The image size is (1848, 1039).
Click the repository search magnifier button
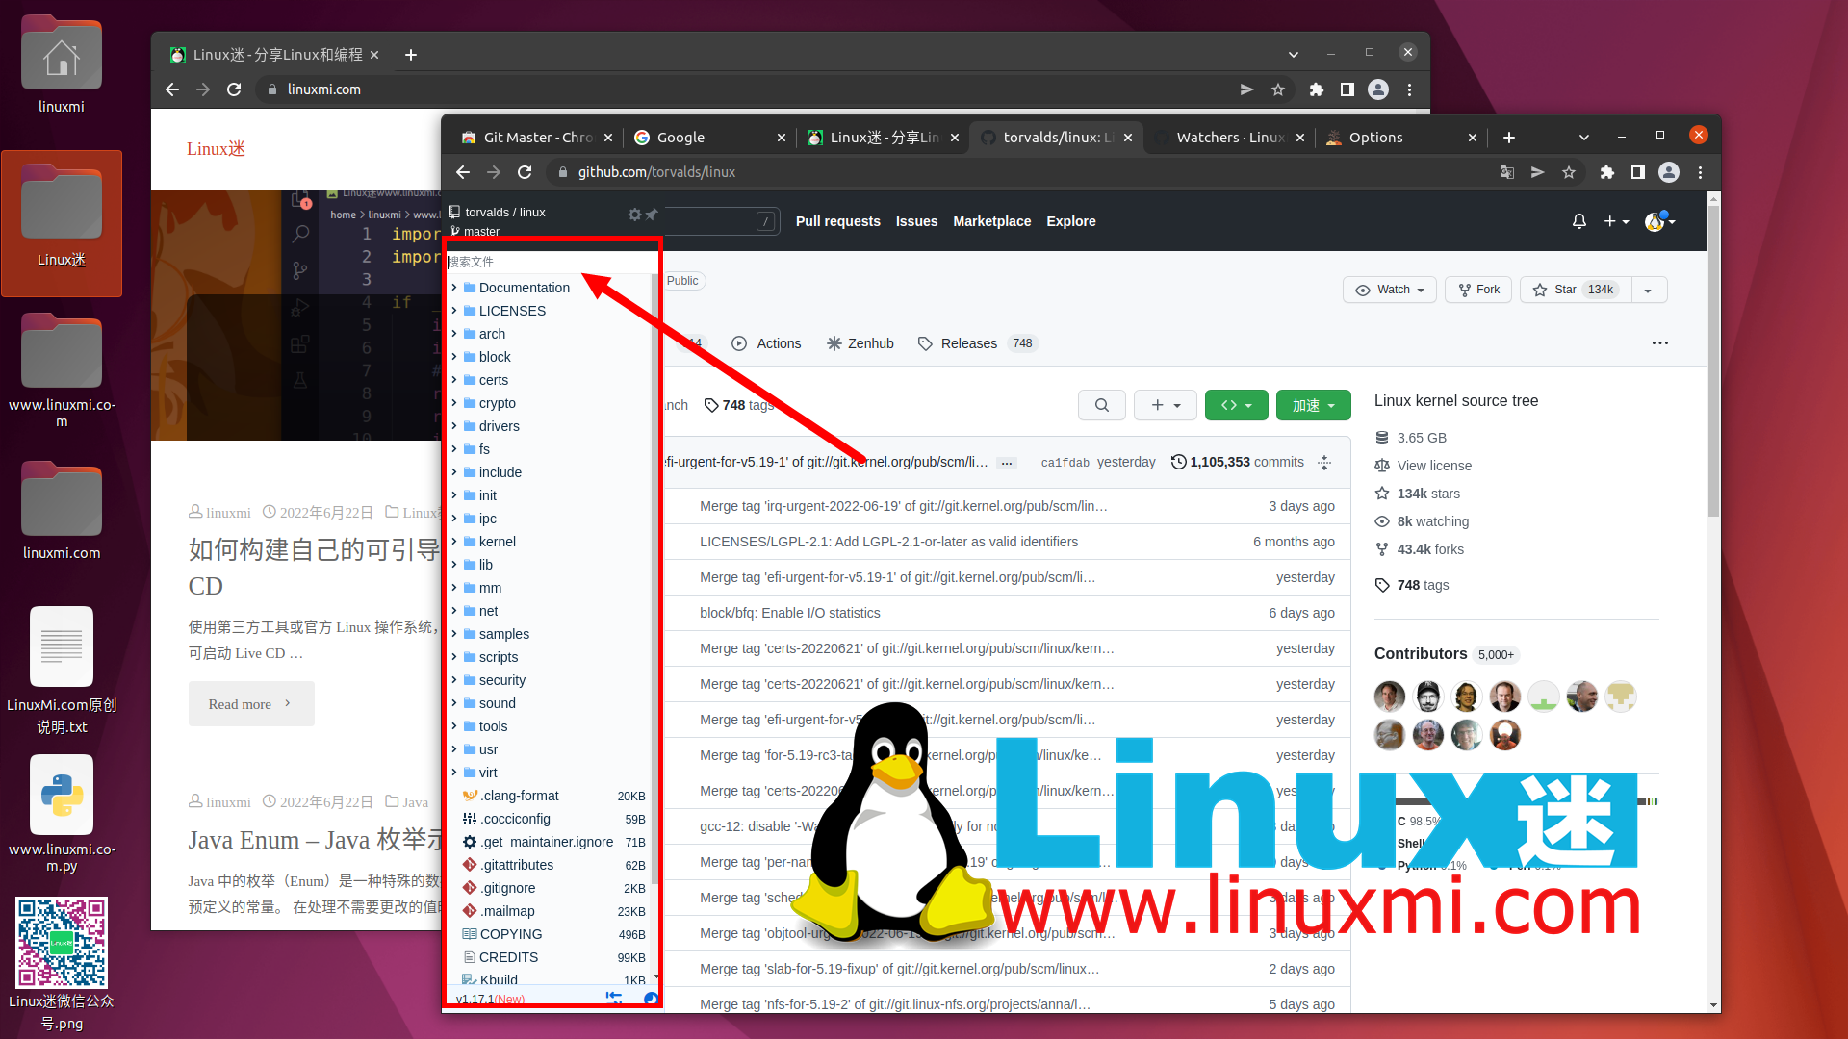1102,405
